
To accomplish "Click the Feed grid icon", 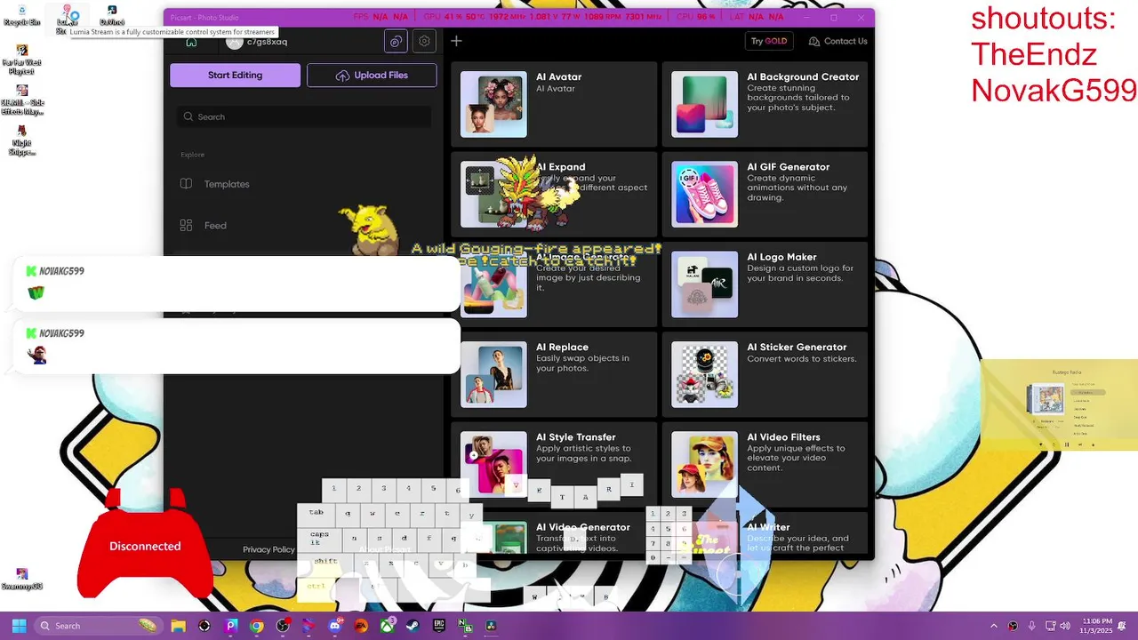I will 186,226.
